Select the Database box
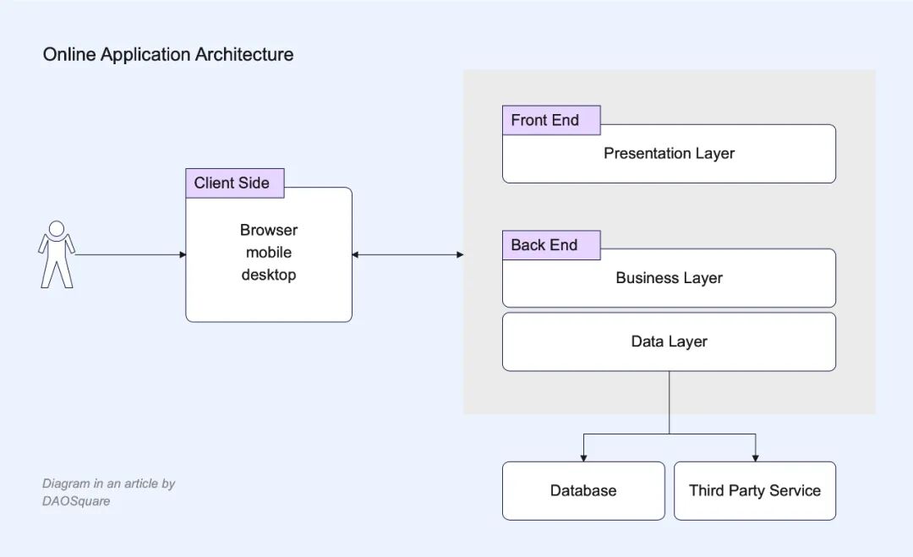This screenshot has width=913, height=557. [583, 490]
